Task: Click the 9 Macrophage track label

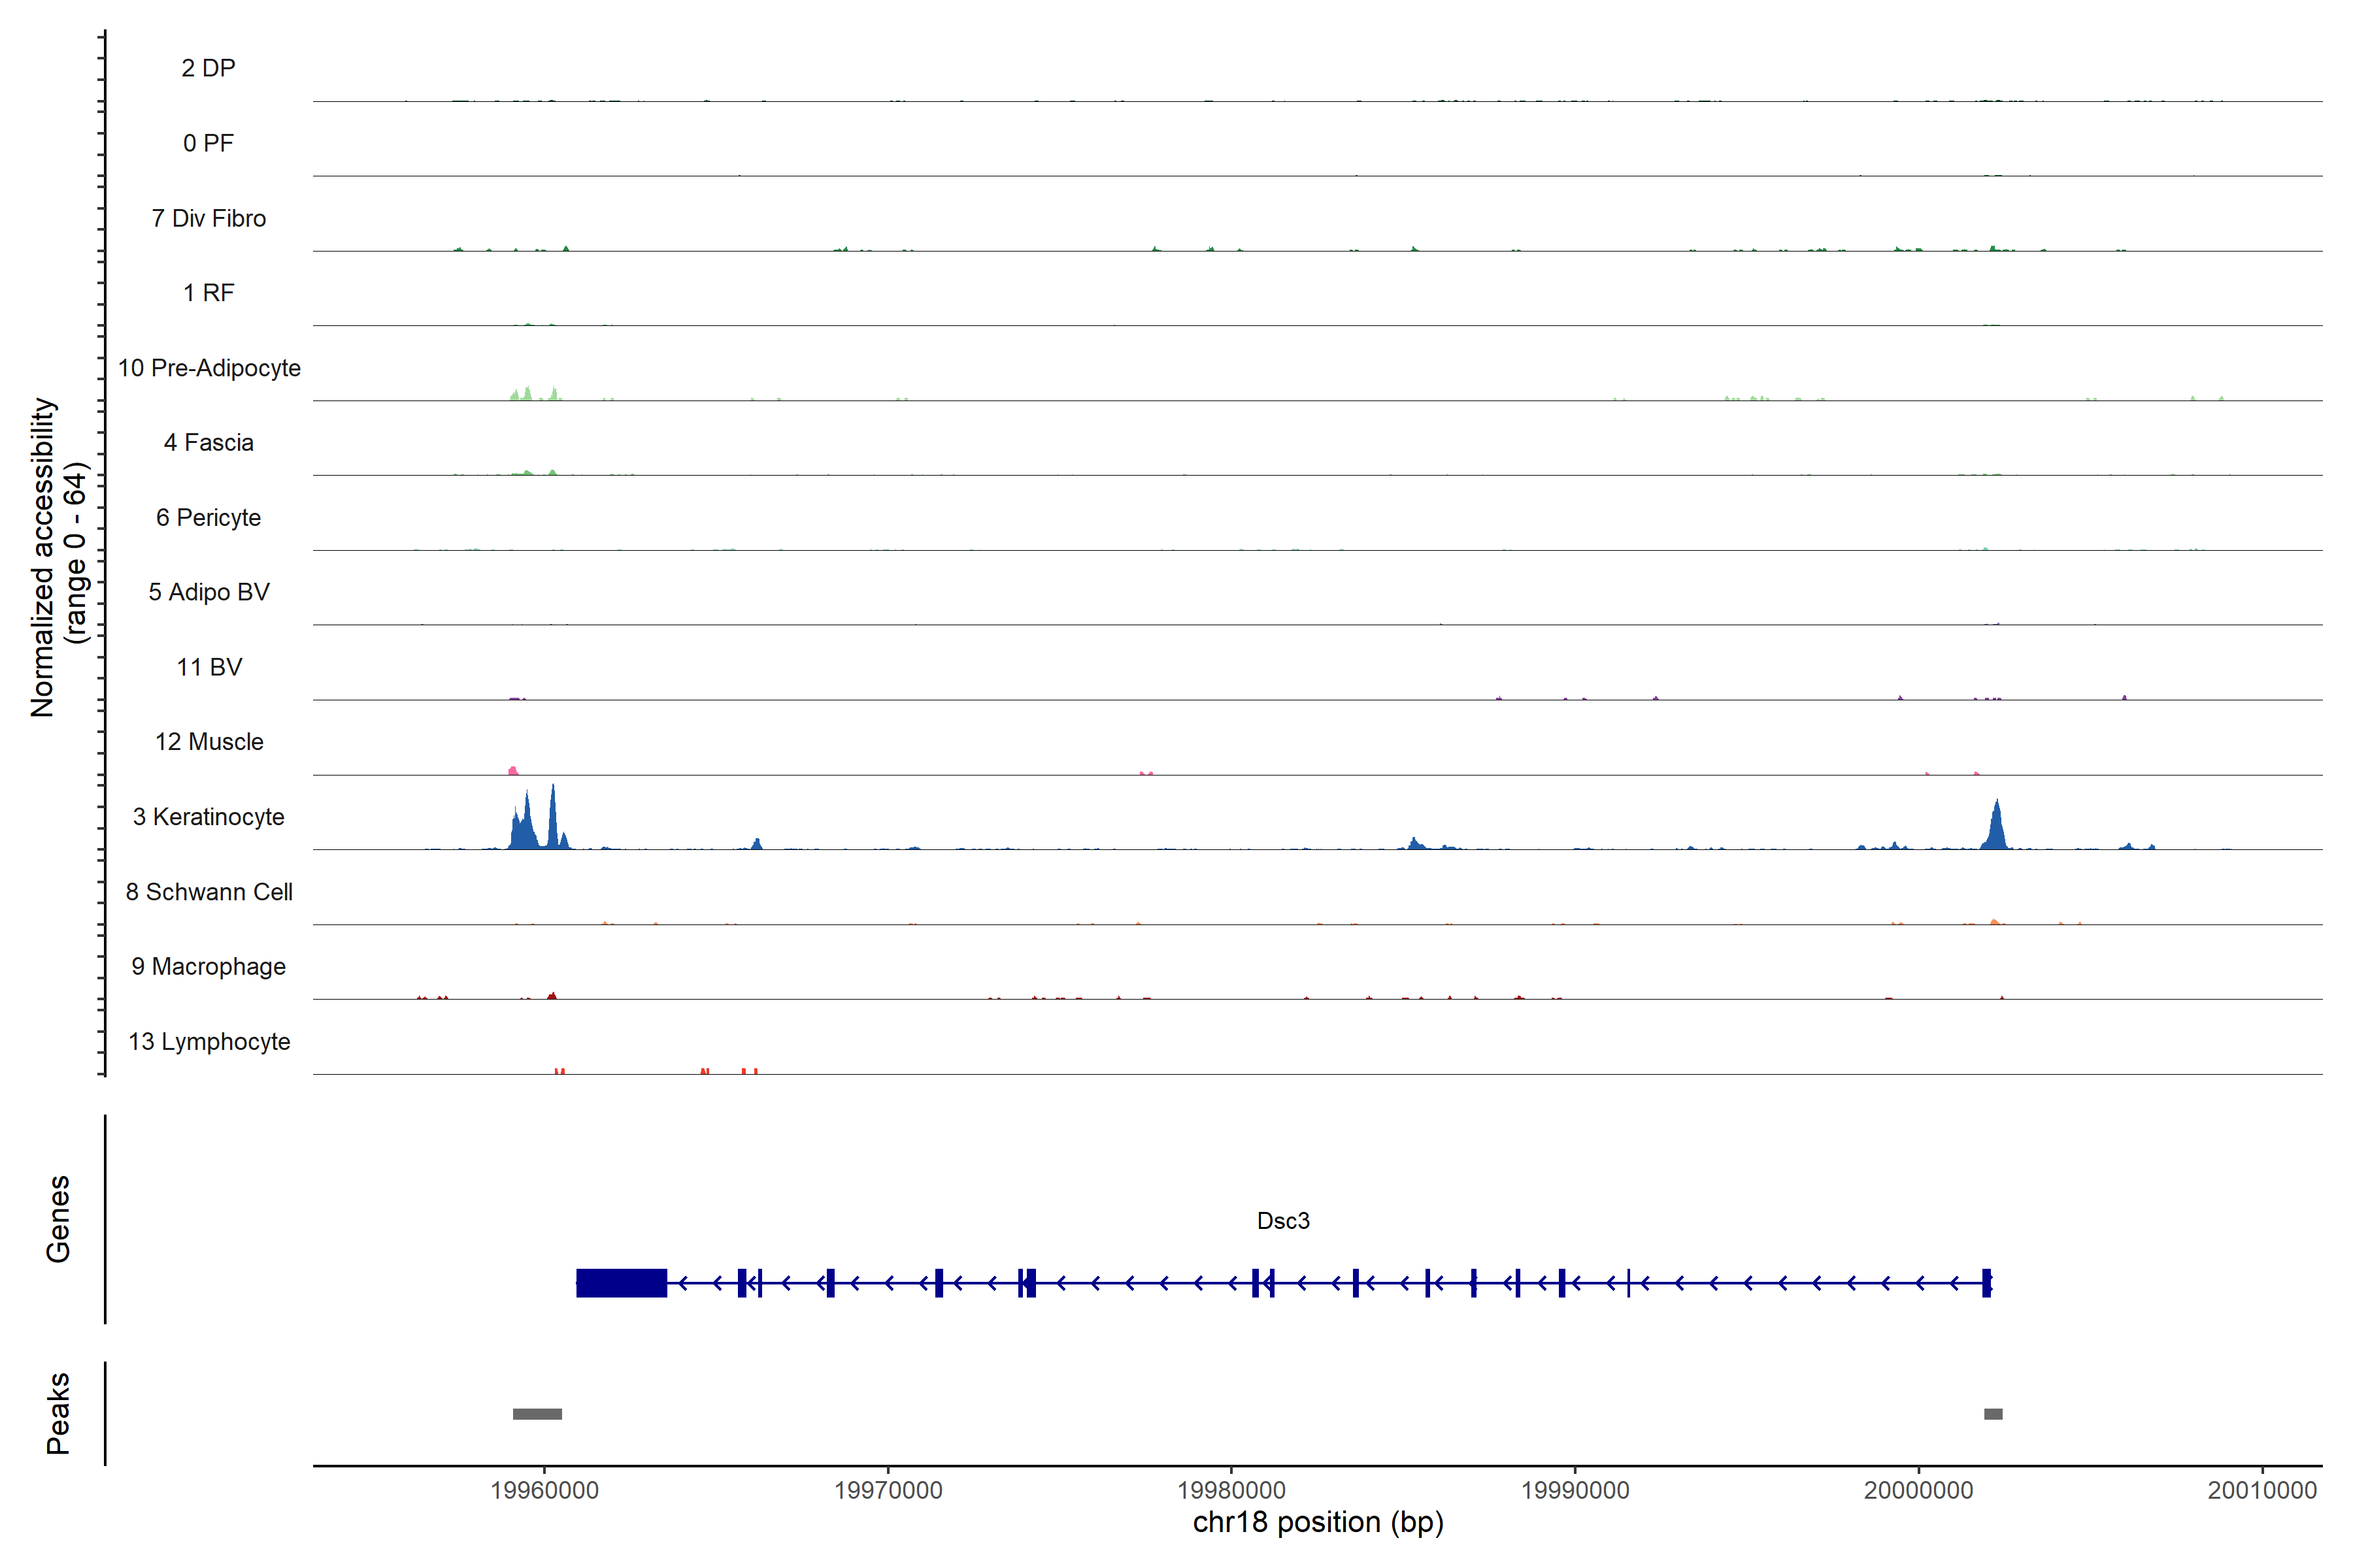Action: click(208, 967)
